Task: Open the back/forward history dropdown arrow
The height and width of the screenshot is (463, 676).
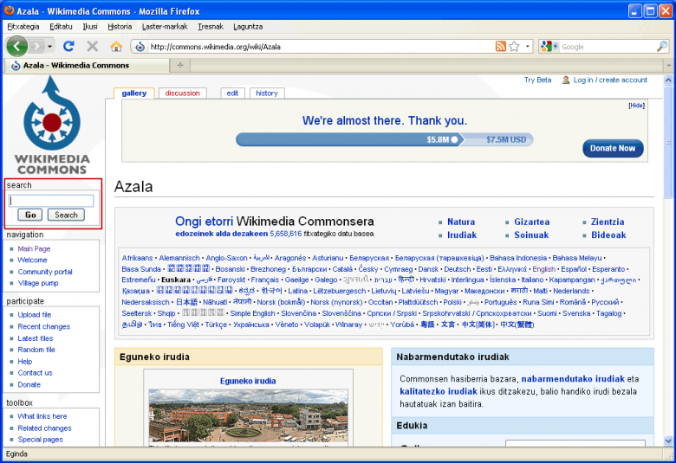Action: pos(50,46)
